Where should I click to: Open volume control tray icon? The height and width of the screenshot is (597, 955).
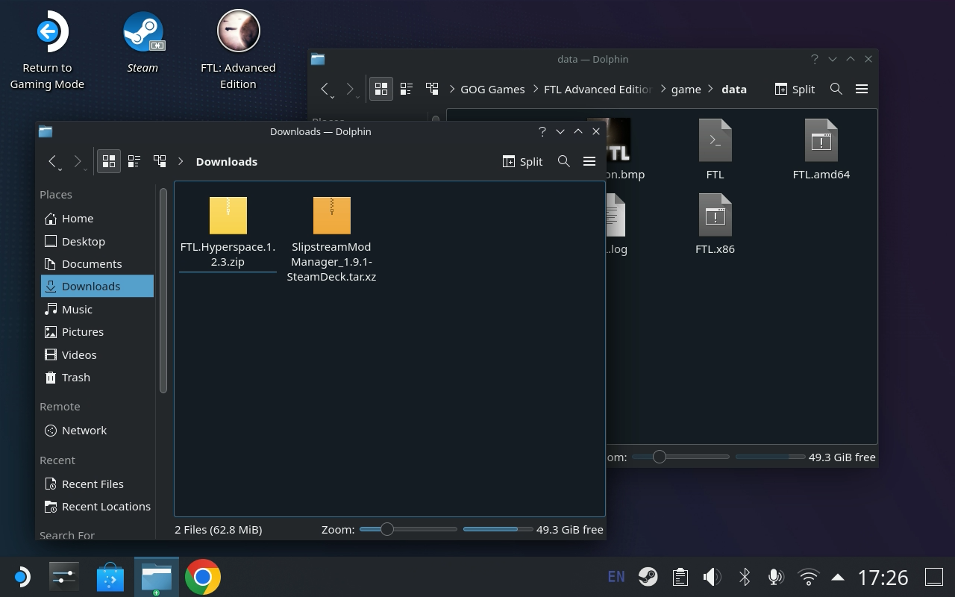(x=712, y=577)
